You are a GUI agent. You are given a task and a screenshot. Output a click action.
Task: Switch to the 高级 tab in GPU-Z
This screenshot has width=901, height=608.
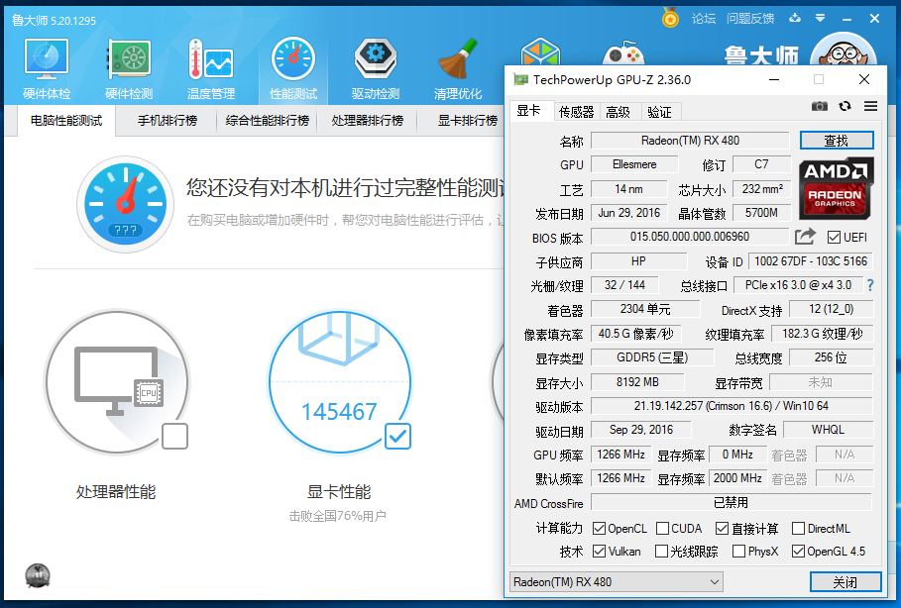coord(619,112)
